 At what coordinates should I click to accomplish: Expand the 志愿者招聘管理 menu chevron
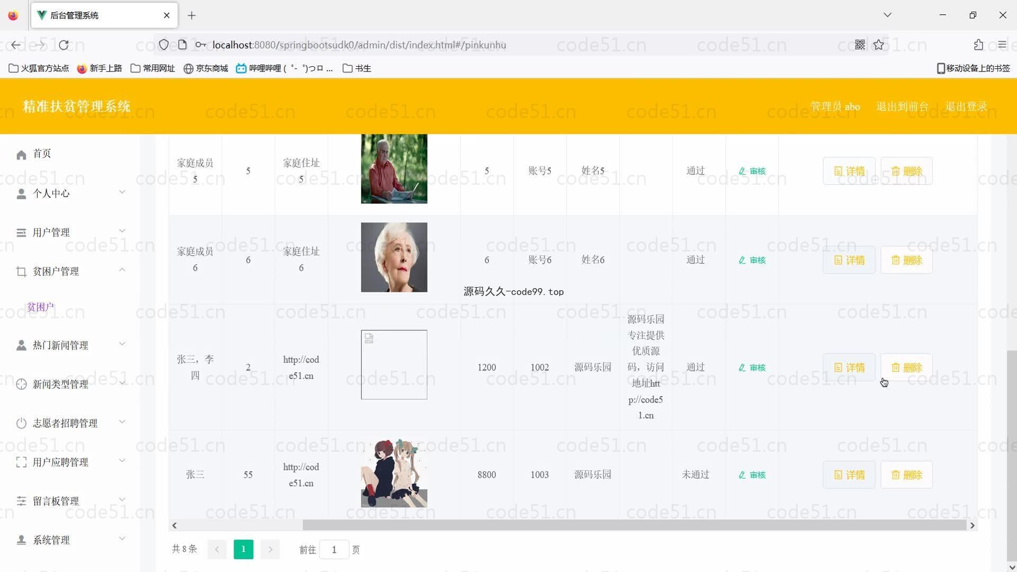point(122,422)
